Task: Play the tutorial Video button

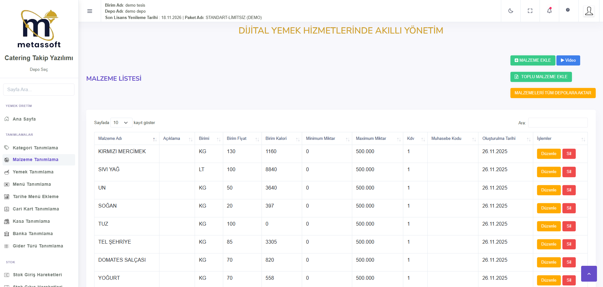Action: [x=568, y=60]
